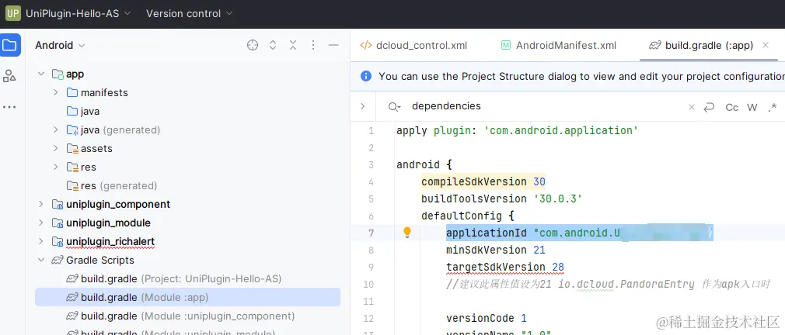Open the Resource Manager sidebar icon
The height and width of the screenshot is (335, 785).
pyautogui.click(x=9, y=76)
